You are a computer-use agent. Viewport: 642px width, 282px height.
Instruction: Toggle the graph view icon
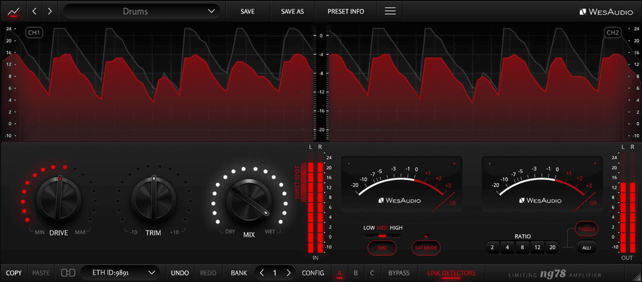tap(13, 11)
